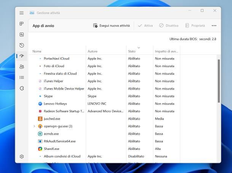
Task: Open the Details list page in the sidebar
Action: [22, 77]
